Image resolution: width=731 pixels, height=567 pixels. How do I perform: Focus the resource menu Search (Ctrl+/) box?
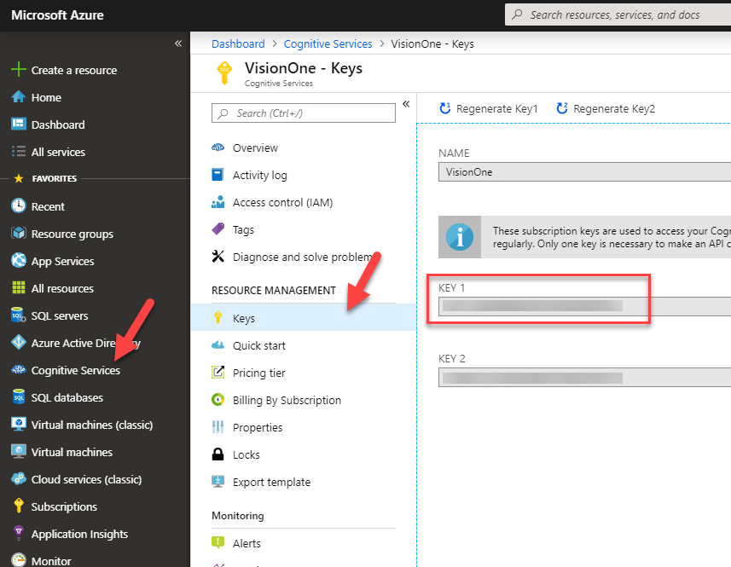click(304, 113)
